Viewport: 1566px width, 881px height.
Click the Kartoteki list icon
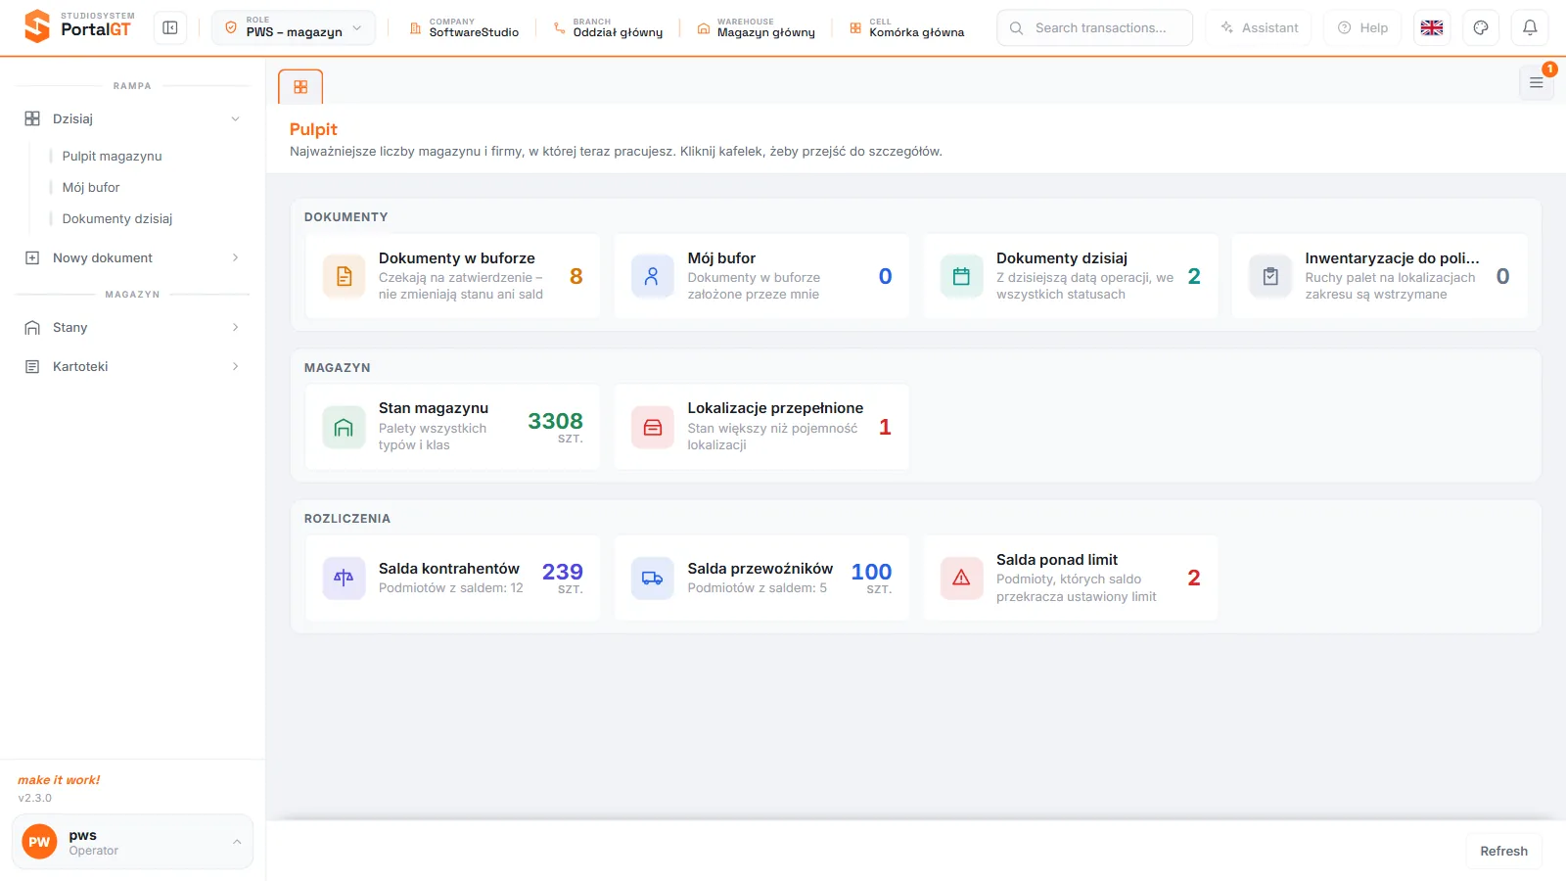(x=32, y=366)
